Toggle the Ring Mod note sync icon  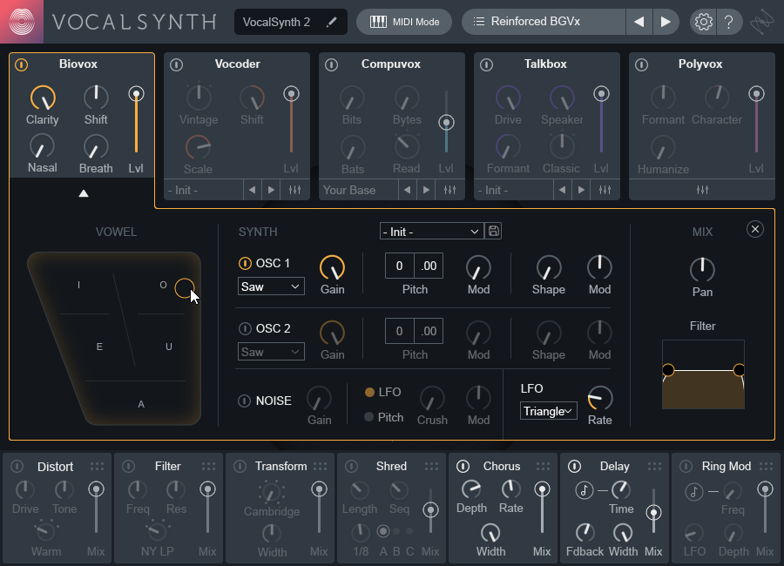(693, 491)
